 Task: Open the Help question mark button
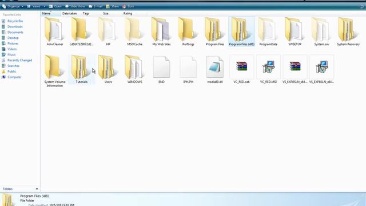click(x=362, y=6)
